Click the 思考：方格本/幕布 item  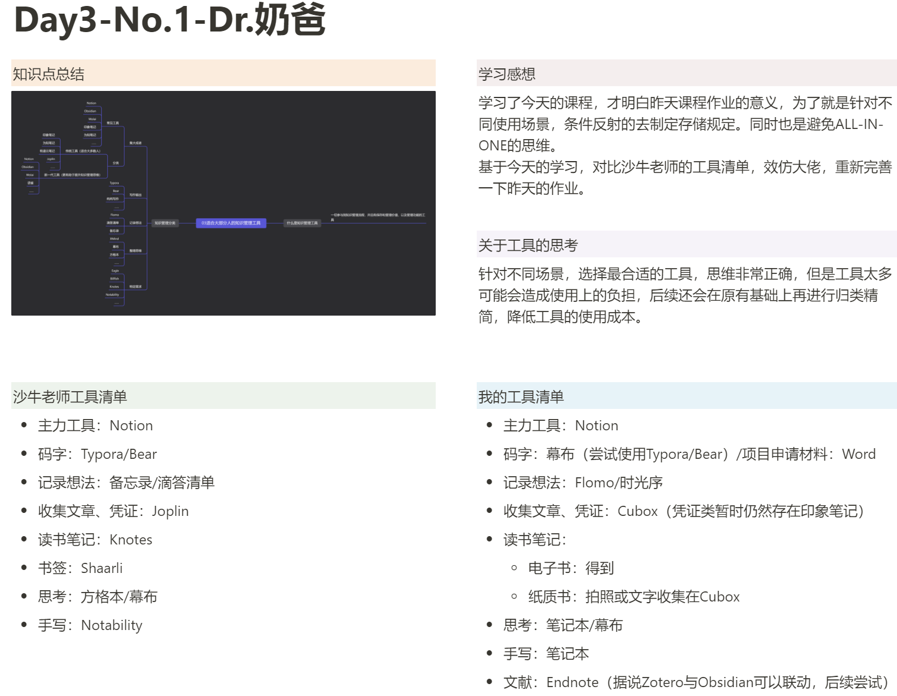pyautogui.click(x=98, y=597)
